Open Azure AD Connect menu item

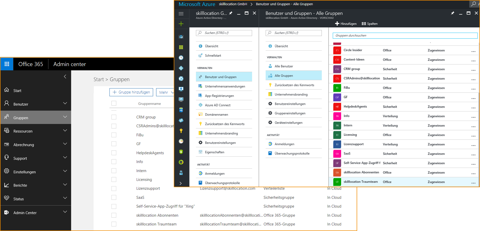pyautogui.click(x=224, y=105)
